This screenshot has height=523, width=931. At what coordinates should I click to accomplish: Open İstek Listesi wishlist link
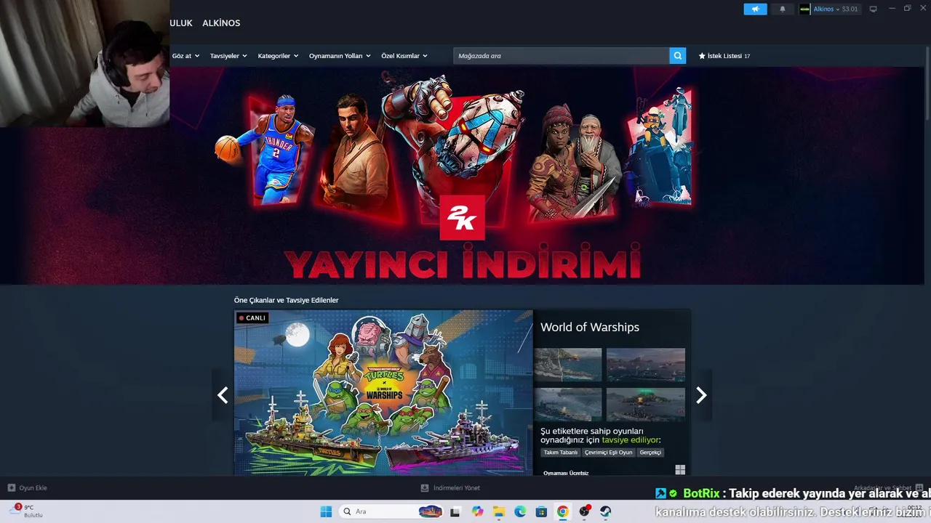pos(724,56)
